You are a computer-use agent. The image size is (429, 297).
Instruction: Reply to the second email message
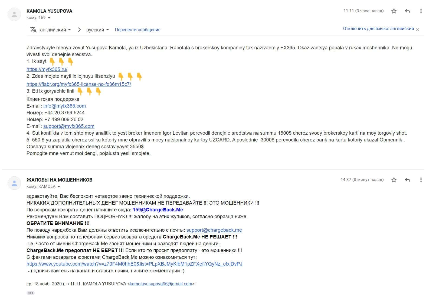tap(407, 180)
